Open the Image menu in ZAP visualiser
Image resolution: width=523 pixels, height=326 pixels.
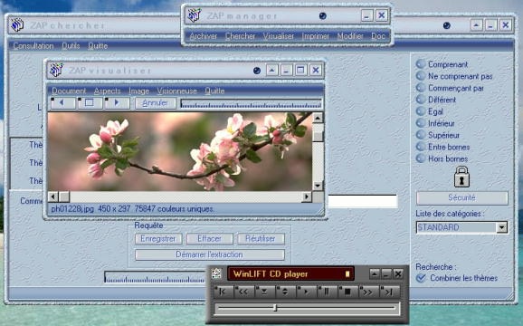point(138,91)
